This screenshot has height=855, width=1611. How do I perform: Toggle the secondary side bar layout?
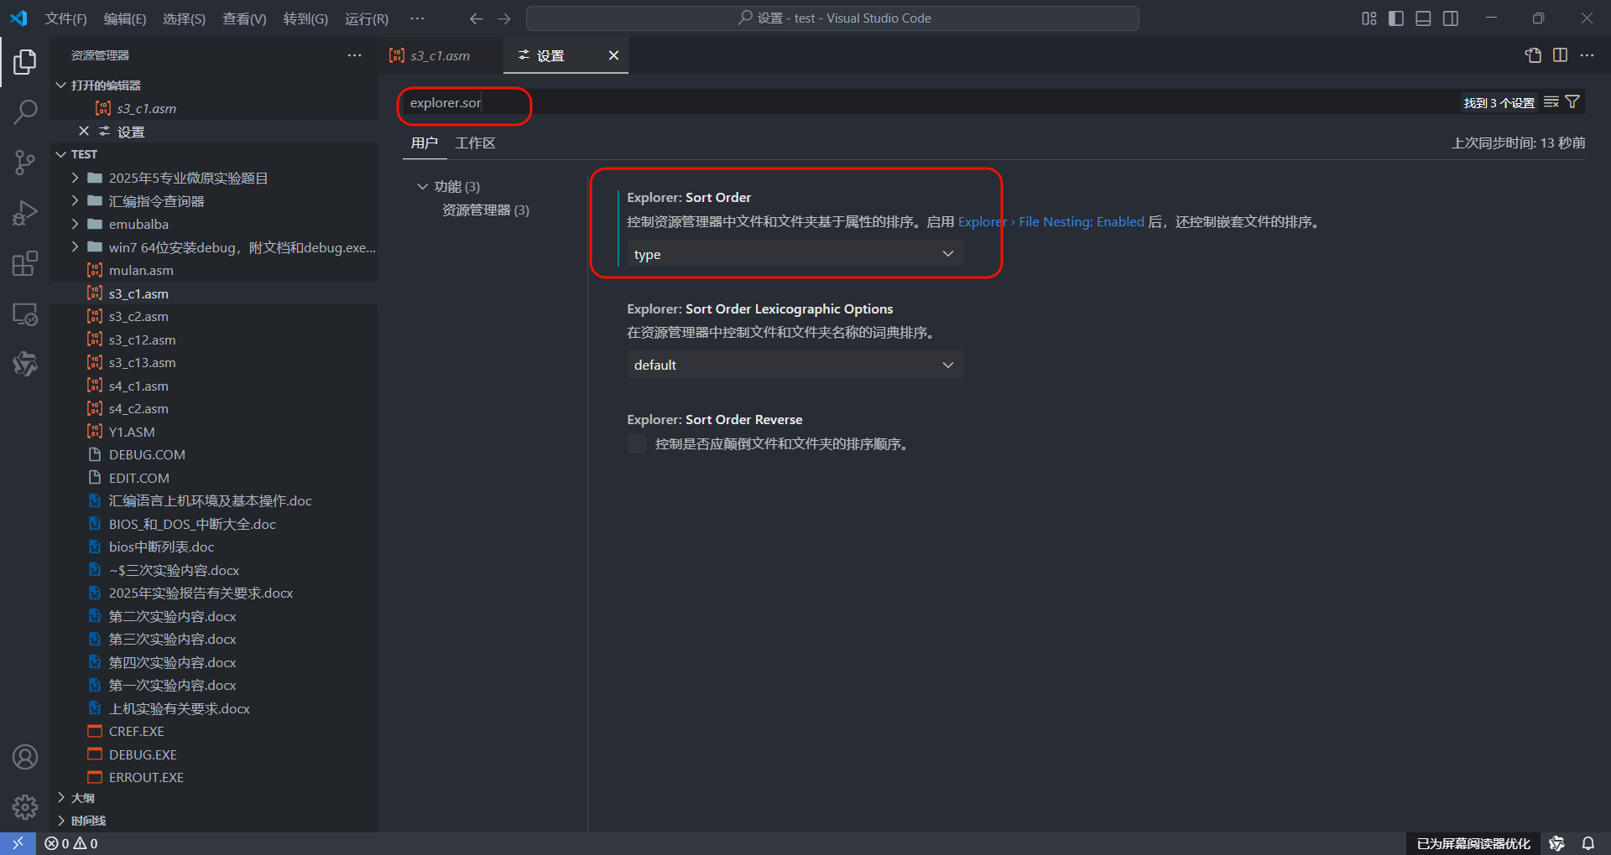[x=1451, y=18]
